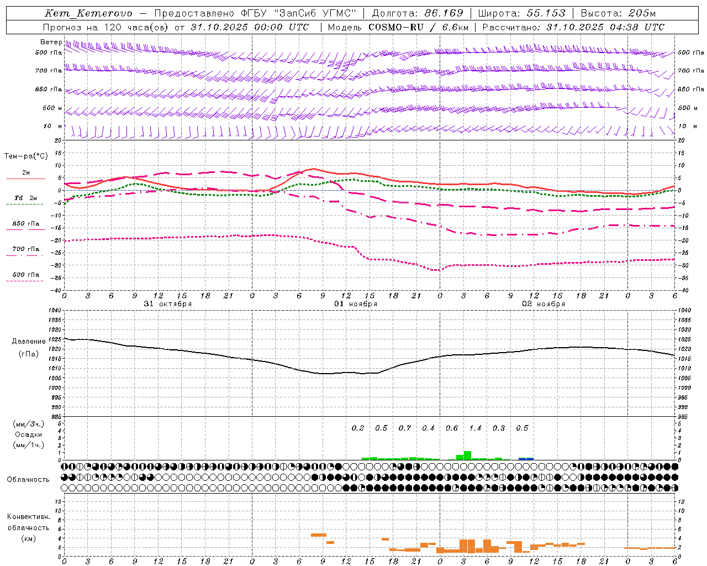
Task: Click the 0.2 precipitation amount value
Action: pyautogui.click(x=358, y=428)
